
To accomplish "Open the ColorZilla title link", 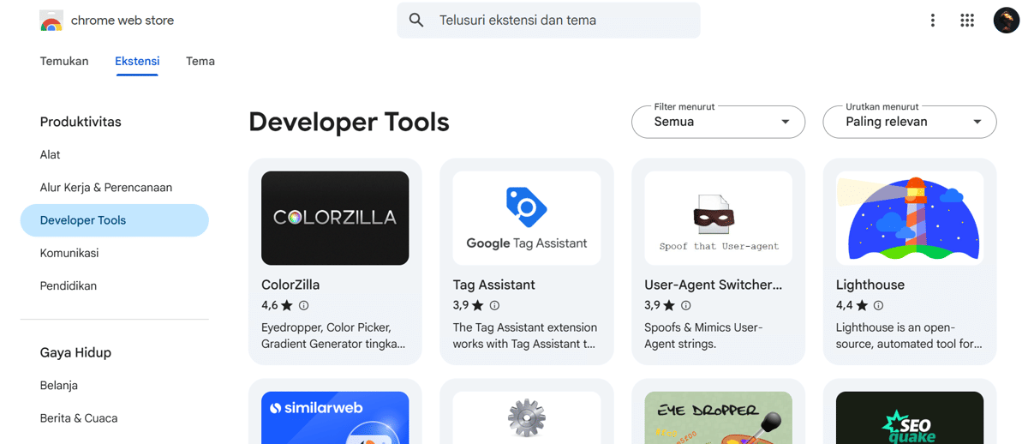I will [x=290, y=285].
